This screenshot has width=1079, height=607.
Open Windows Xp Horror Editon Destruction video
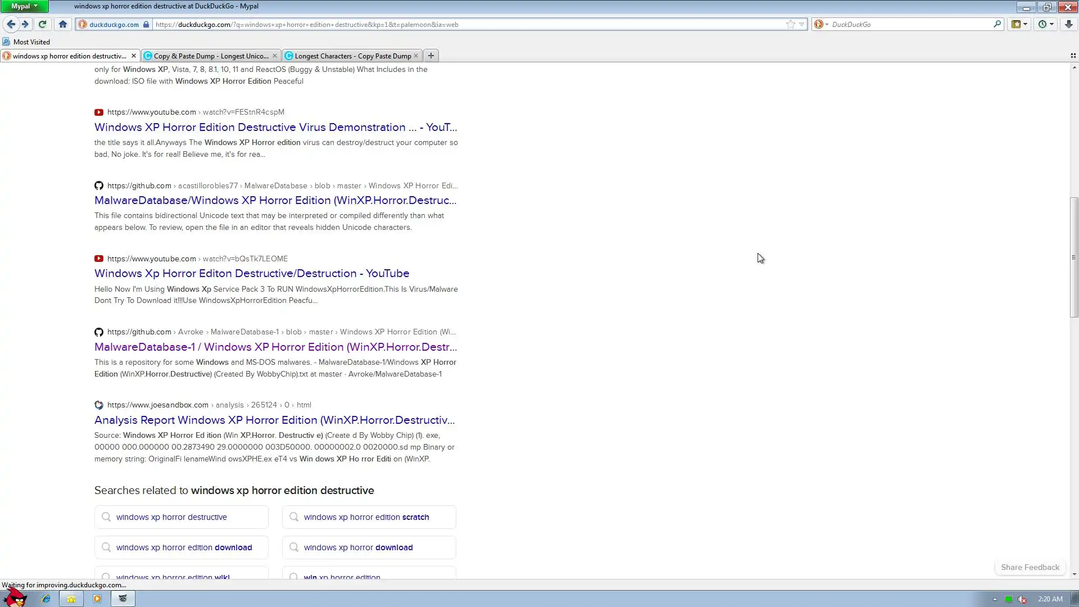point(252,273)
